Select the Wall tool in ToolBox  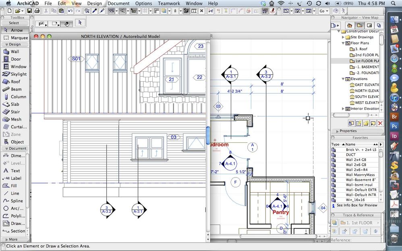tap(14, 51)
